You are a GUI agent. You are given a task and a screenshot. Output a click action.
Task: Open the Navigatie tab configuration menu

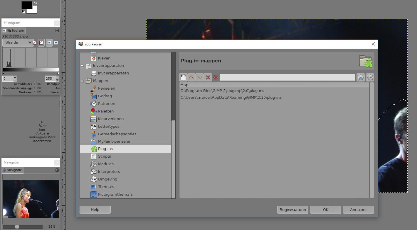(57, 170)
